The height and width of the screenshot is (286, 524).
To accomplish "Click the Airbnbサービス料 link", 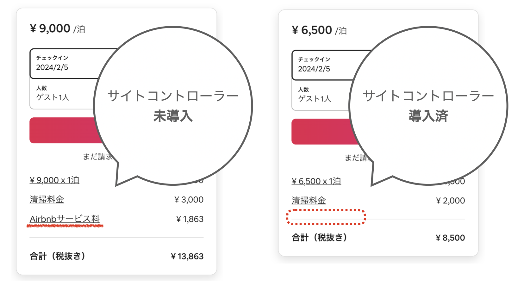I will (x=65, y=219).
